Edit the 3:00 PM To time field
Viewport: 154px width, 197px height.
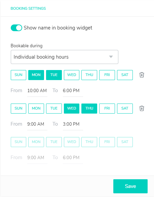coord(73,124)
